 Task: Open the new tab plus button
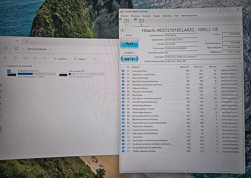click(x=27, y=41)
